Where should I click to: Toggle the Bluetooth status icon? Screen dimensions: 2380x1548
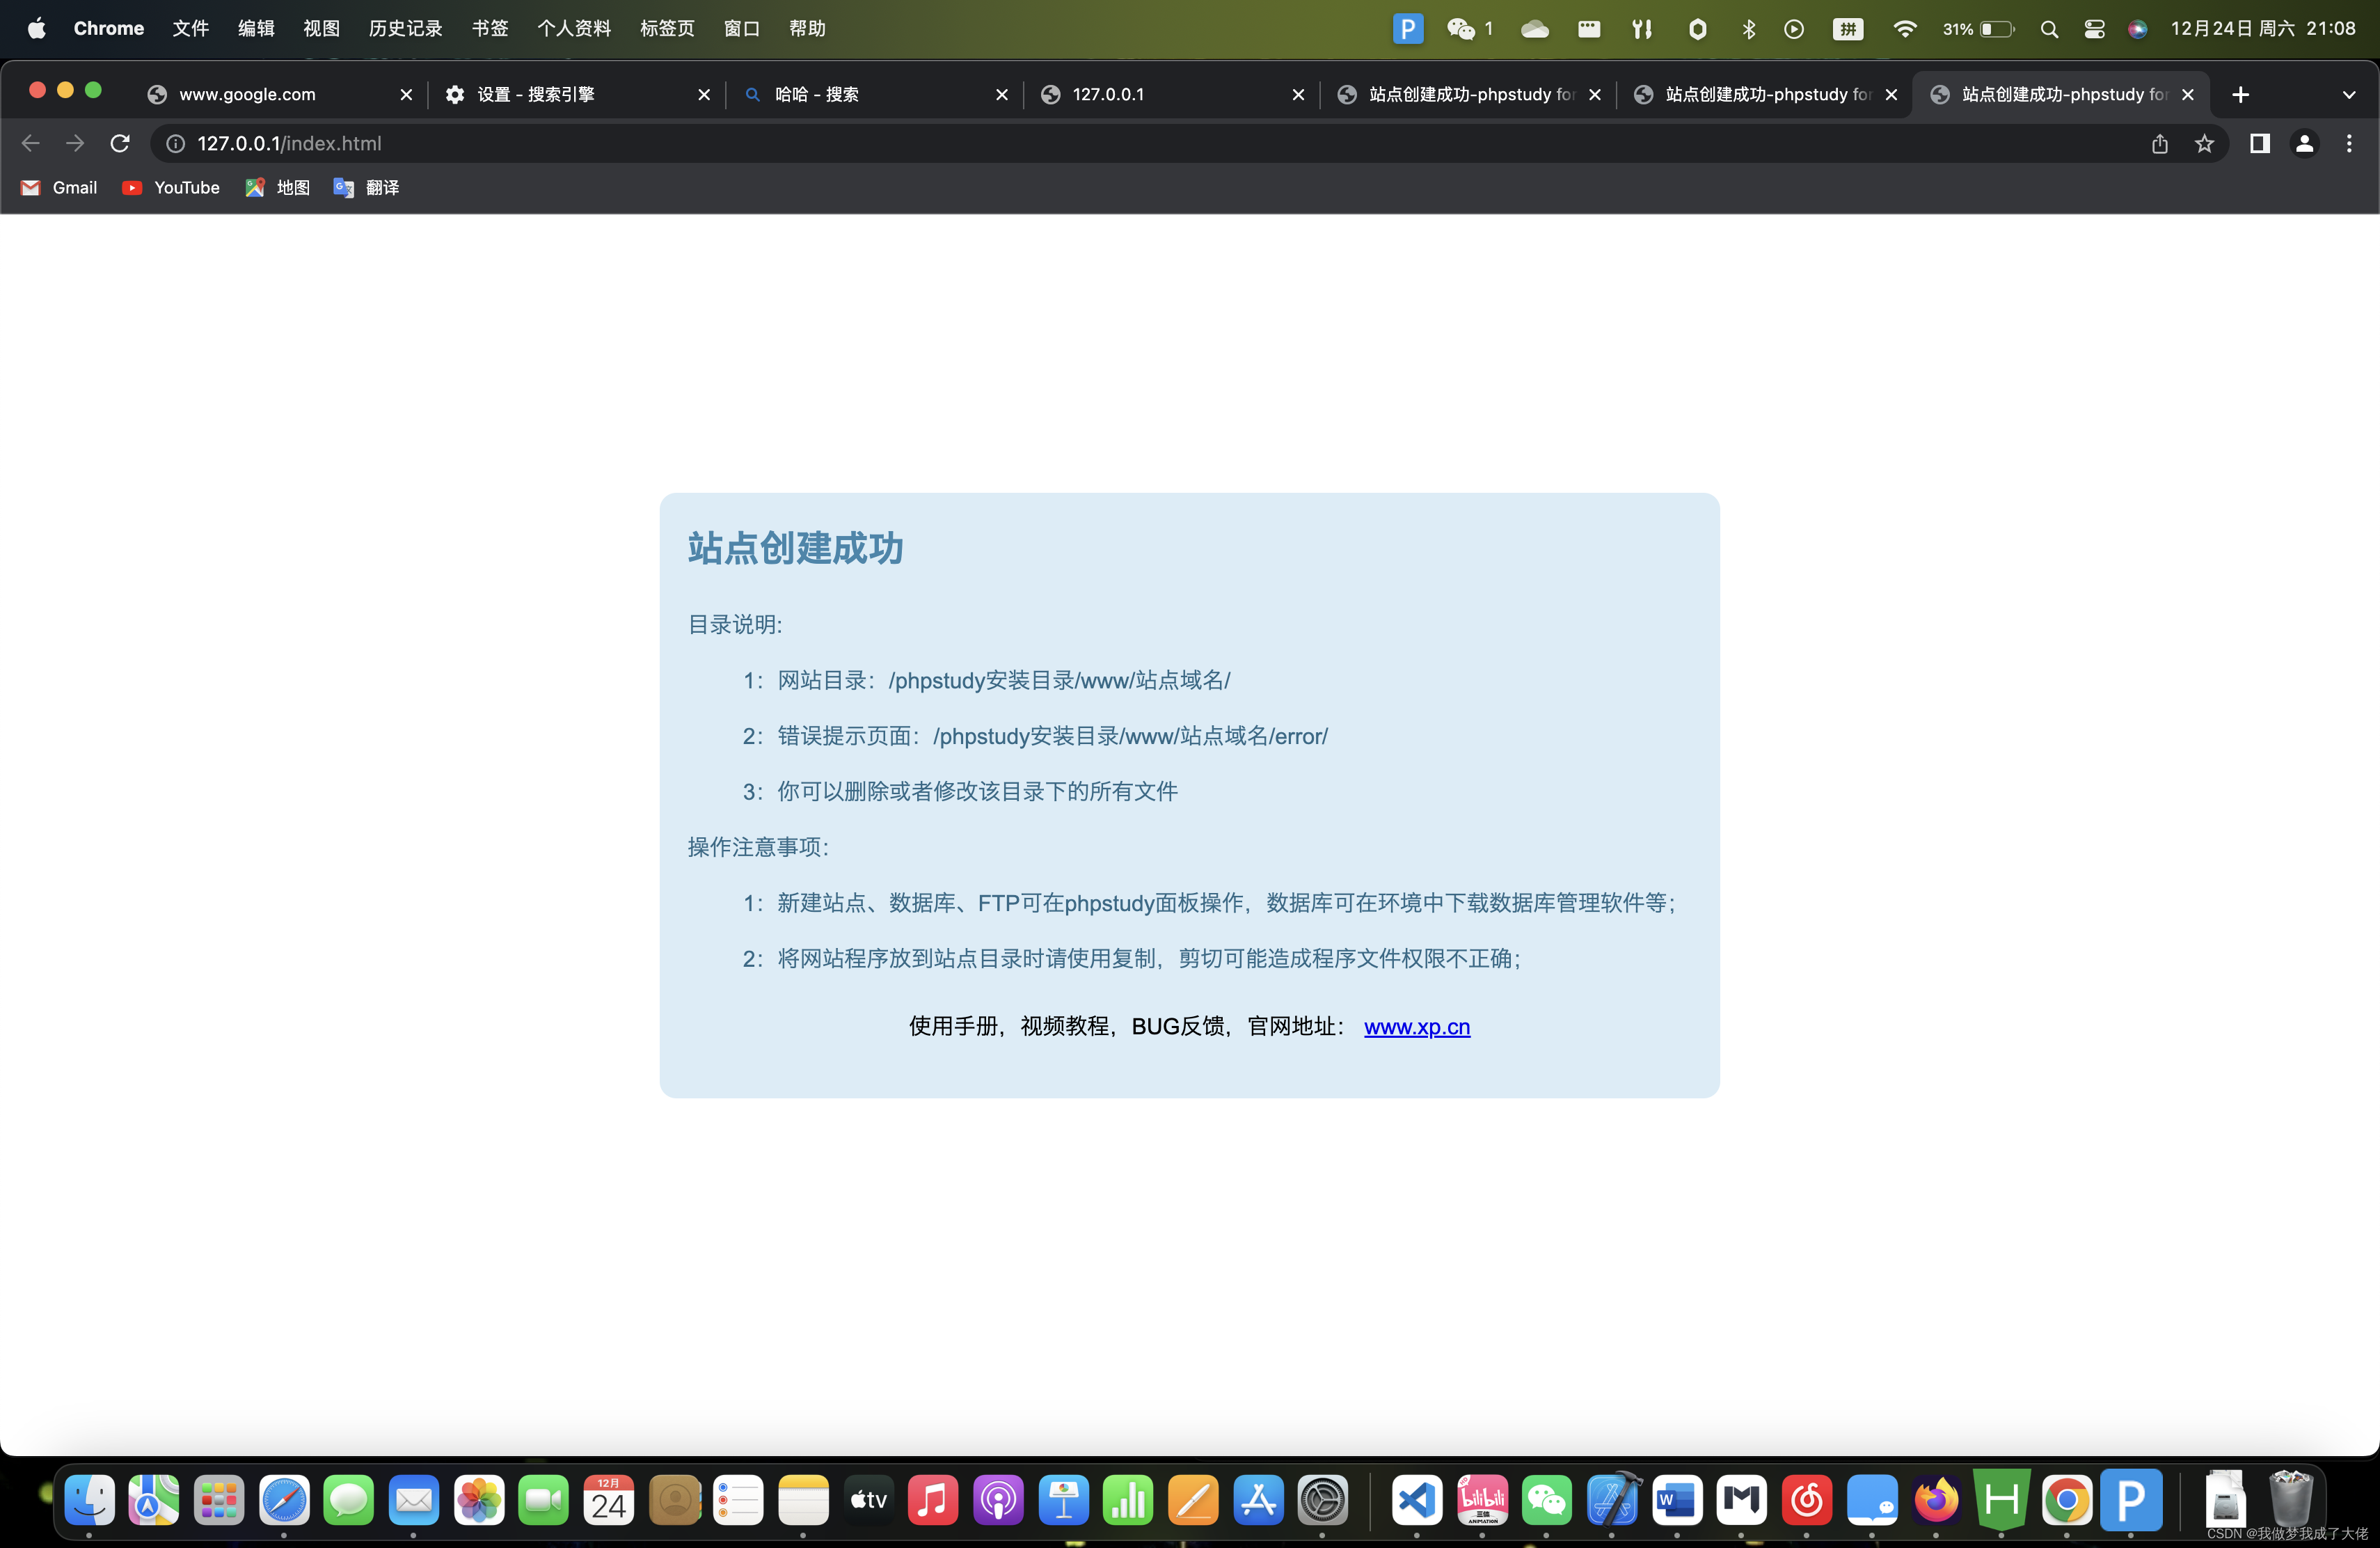tap(1748, 29)
